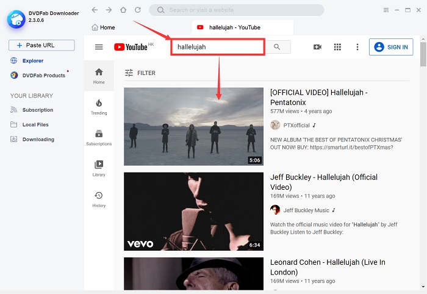This screenshot has height=294, width=427.
Task: Focus the Search or visit a website bar
Action: point(237,10)
